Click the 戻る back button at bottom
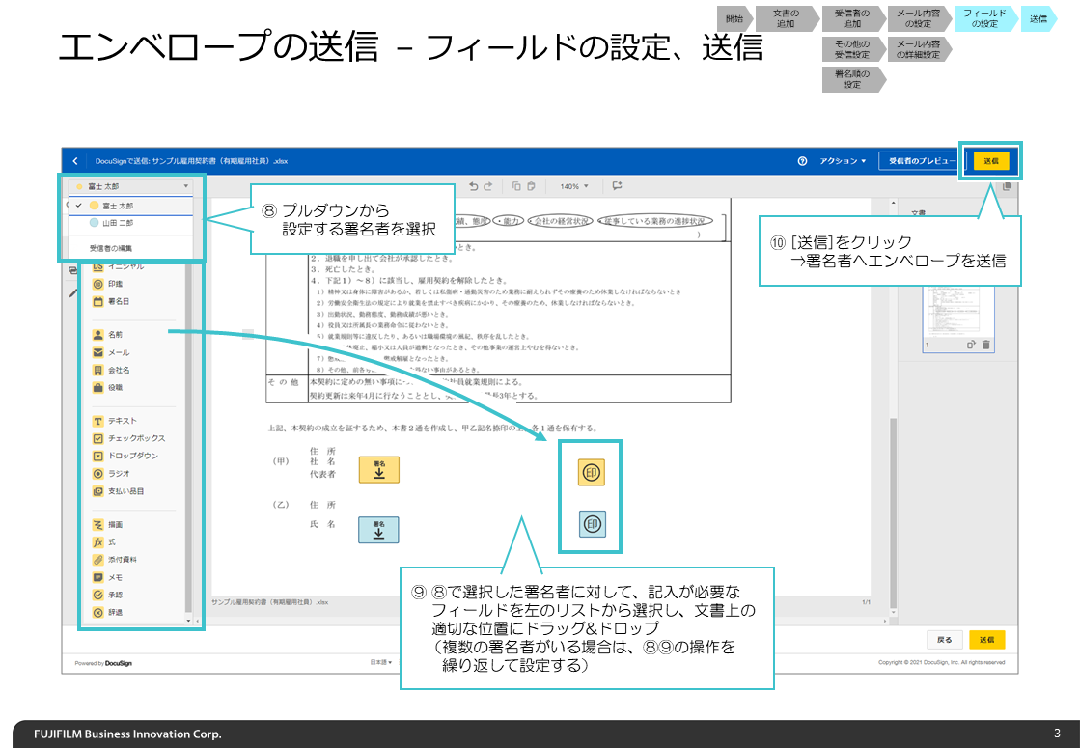The height and width of the screenshot is (748, 1080). point(945,640)
